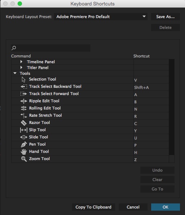Click the Razor Tool blade icon
Image resolution: width=185 pixels, height=215 pixels.
[x=24, y=123]
